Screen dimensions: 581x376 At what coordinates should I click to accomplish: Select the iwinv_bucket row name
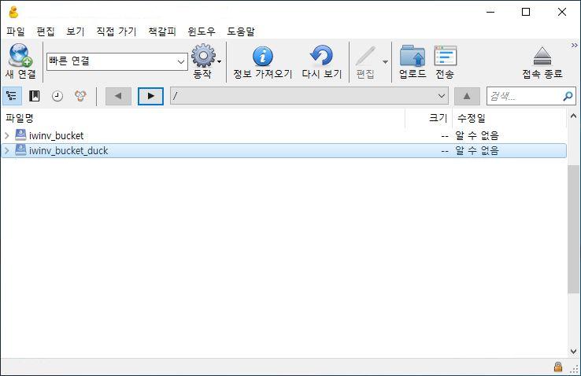(x=57, y=136)
